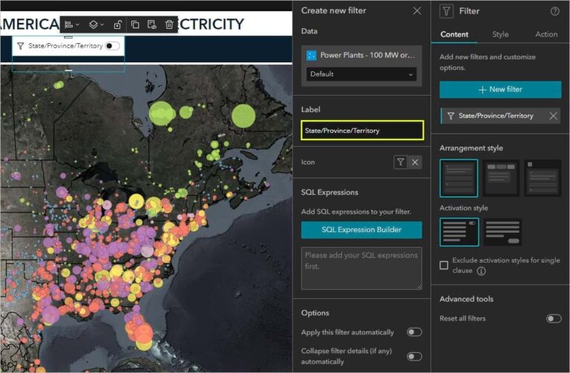This screenshot has width=570, height=373.
Task: Enable Apply this filter automatically
Action: point(414,332)
